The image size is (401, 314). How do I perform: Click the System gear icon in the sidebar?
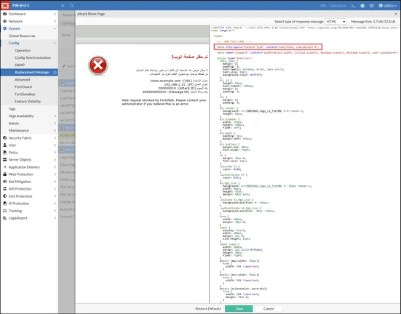click(4, 28)
